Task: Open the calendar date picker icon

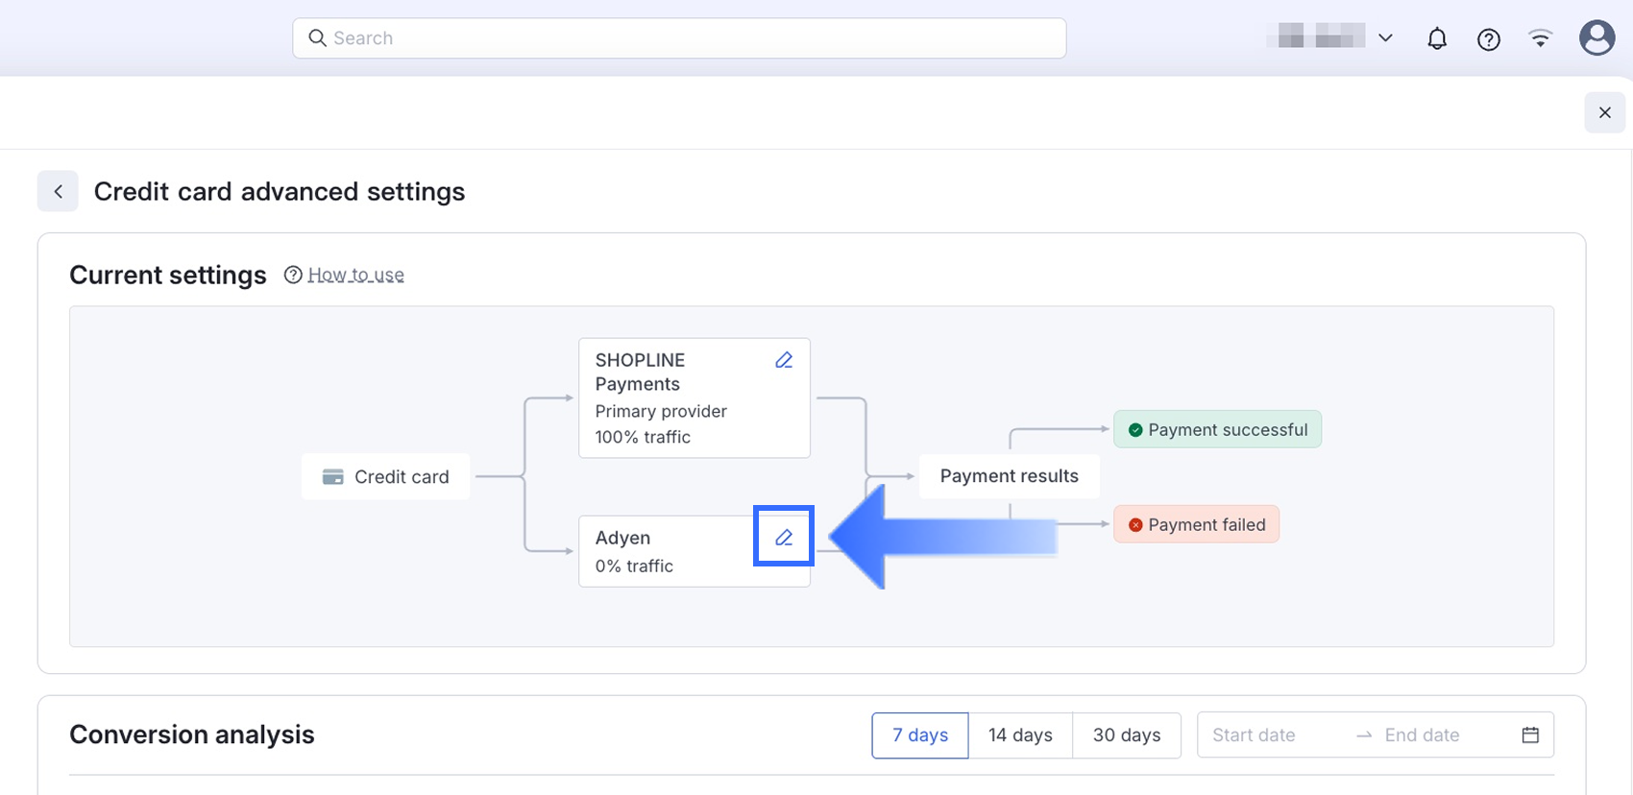Action: 1530,735
